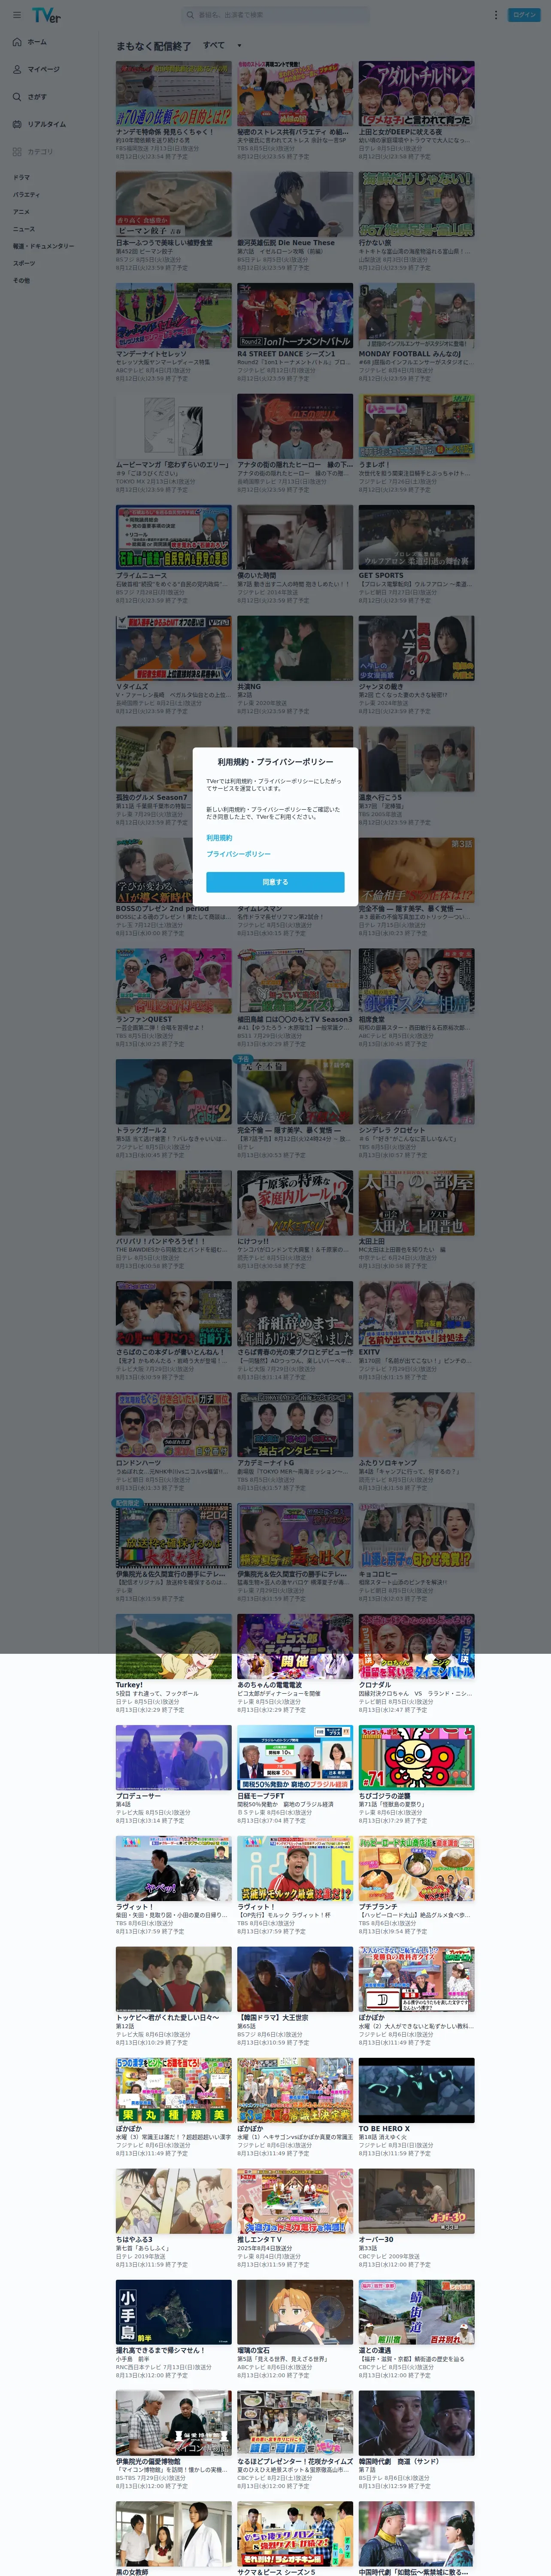Viewport: 551px width, 2576px height.
Task: Select スポーツ category in sidebar
Action: click(23, 263)
